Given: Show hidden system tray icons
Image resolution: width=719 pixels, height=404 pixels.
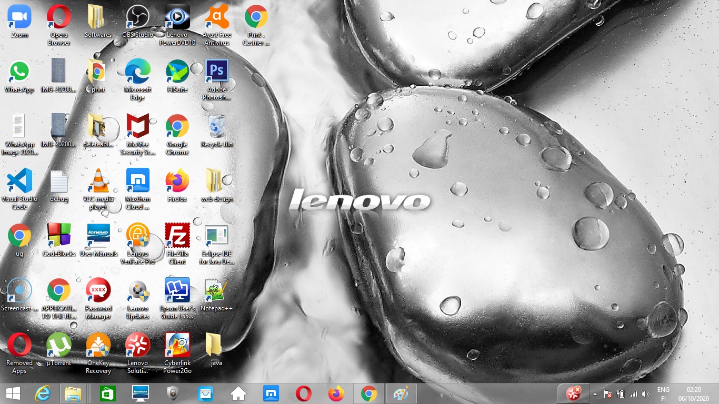Looking at the screenshot, I should click(x=595, y=394).
